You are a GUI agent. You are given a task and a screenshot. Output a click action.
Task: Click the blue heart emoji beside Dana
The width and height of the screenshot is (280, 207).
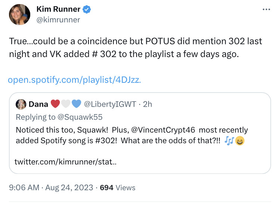(x=76, y=104)
